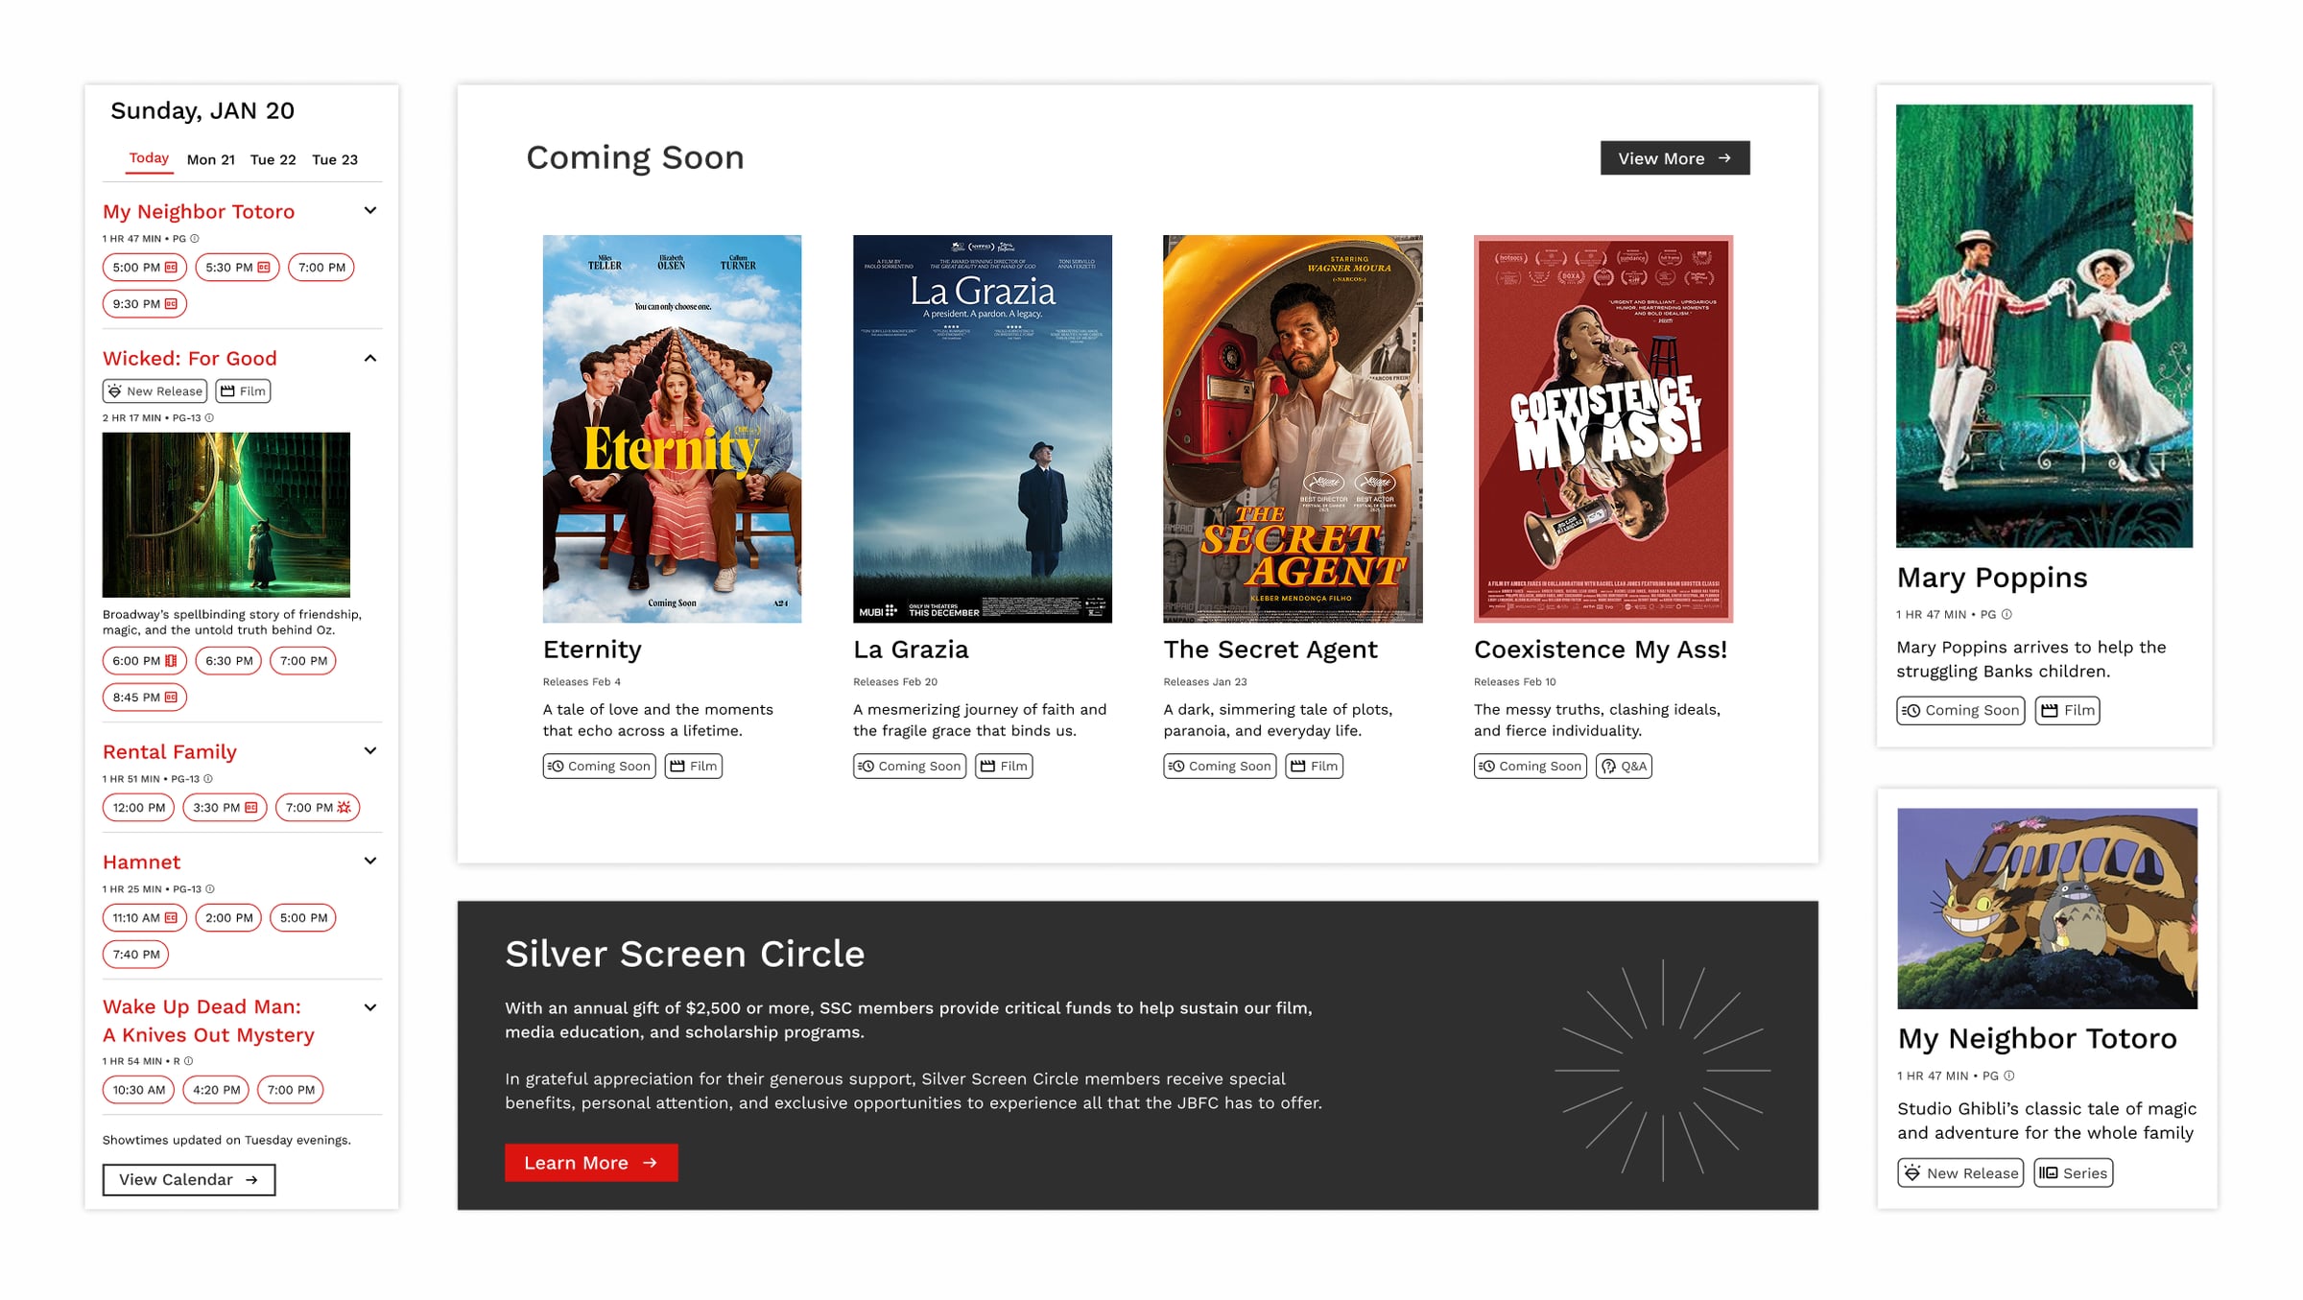Viewport: 2303px width, 1300px height.
Task: Select Hamnet 2:00 PM showtime
Action: (x=229, y=918)
